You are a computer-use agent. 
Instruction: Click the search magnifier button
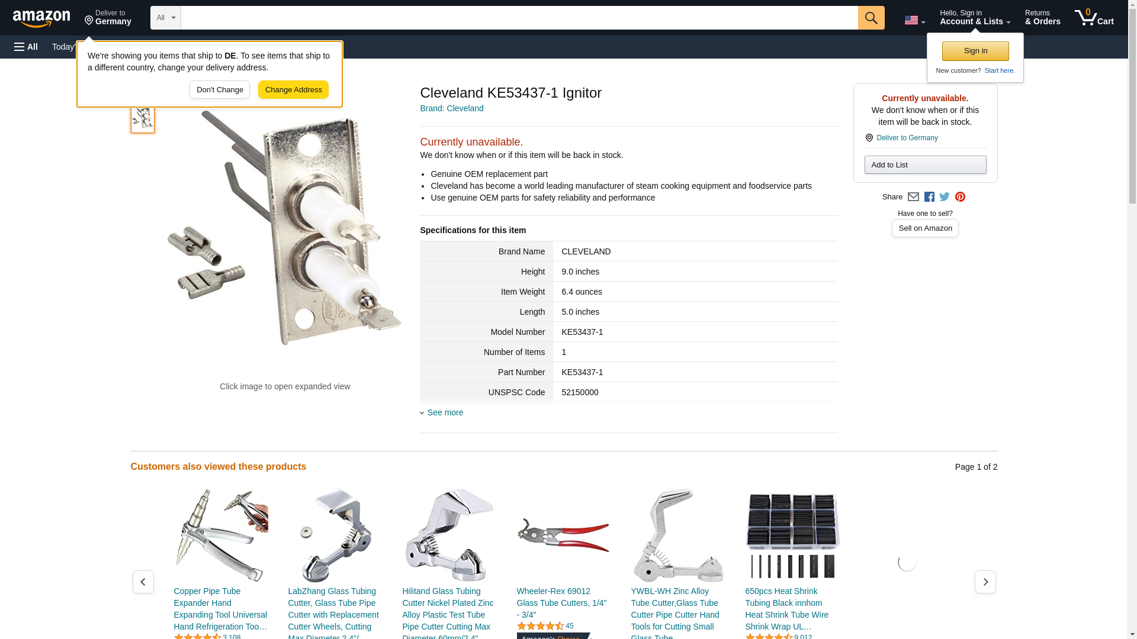tap(871, 18)
